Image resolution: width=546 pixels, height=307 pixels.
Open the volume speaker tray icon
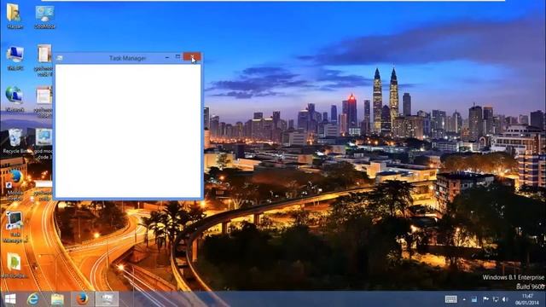506,299
